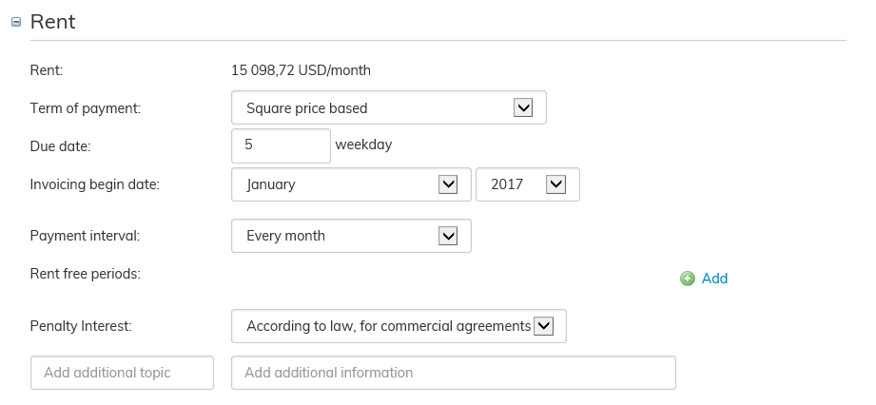The image size is (876, 405).
Task: Collapse the Rent section using the minus icon
Action: 15,22
